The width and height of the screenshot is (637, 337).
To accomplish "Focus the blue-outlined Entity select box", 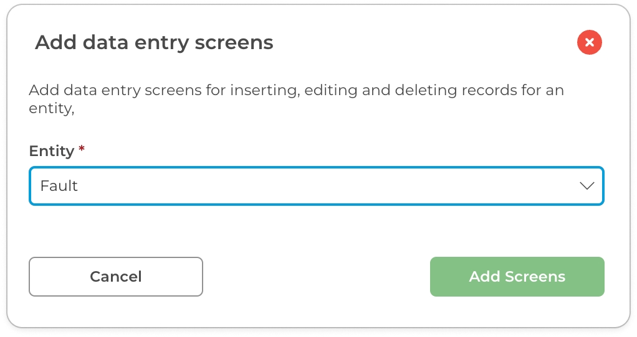I will click(x=316, y=186).
